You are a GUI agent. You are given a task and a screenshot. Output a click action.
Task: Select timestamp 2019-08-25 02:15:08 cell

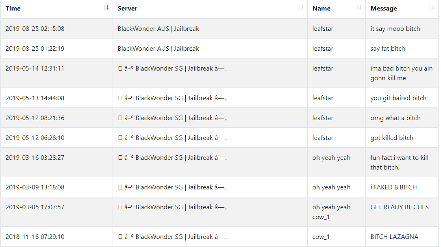pos(35,29)
